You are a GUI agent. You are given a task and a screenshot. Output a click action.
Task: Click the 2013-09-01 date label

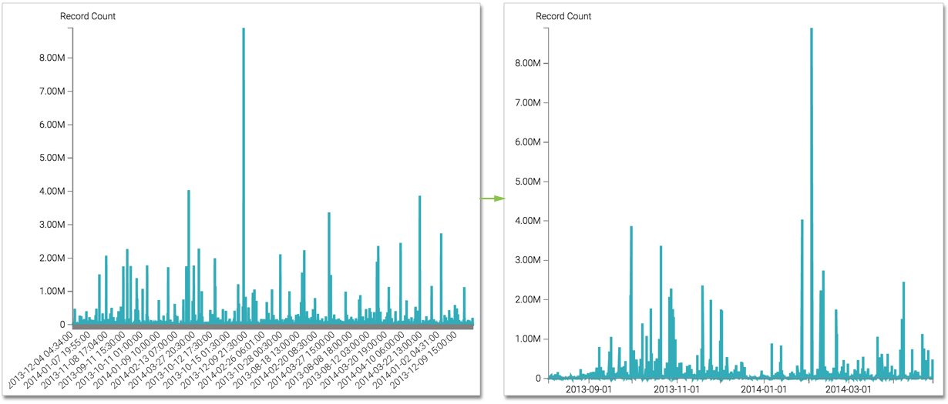[x=589, y=389]
